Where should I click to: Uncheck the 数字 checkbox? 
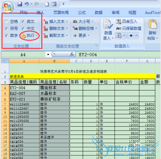point(6,35)
